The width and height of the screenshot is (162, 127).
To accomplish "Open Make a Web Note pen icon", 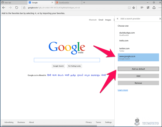I will (x=148, y=8).
